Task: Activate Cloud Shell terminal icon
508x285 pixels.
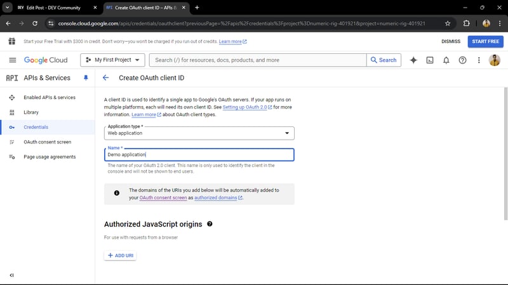Action: [x=430, y=60]
